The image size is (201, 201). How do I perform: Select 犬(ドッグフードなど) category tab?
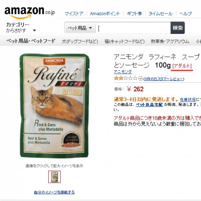80,41
